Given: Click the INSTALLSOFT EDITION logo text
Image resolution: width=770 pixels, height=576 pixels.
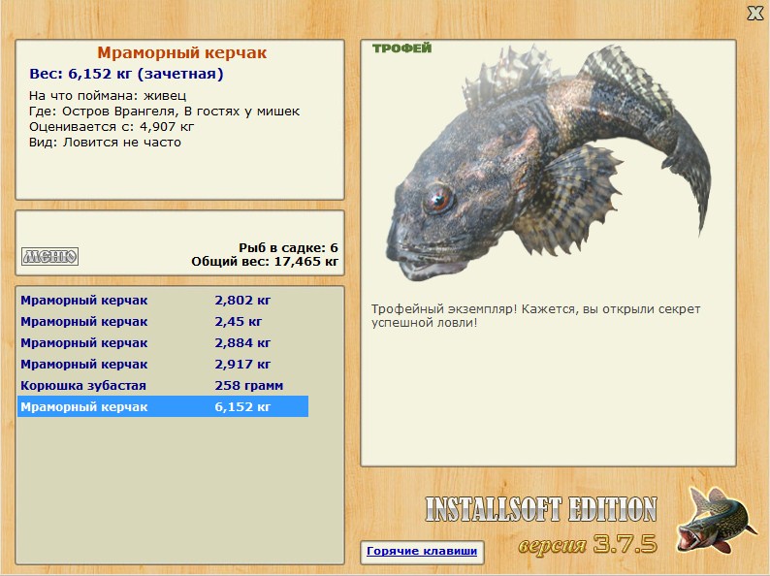Looking at the screenshot, I should click(x=540, y=509).
